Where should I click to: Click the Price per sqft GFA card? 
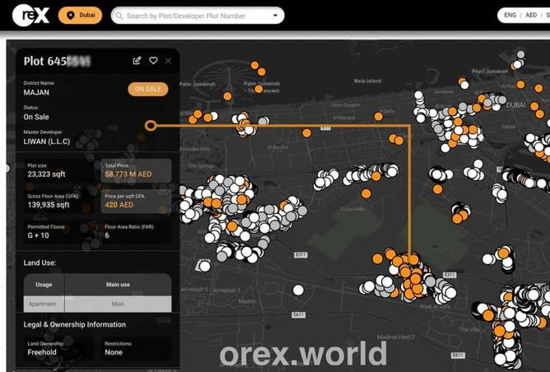tap(137, 201)
